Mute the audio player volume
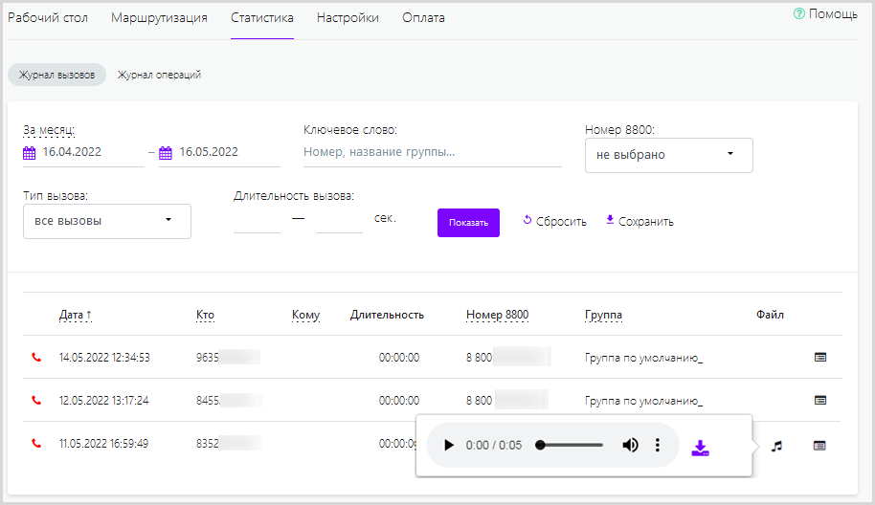 click(x=630, y=446)
